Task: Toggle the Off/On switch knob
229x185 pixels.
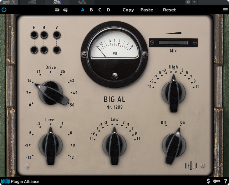Action: [174, 146]
